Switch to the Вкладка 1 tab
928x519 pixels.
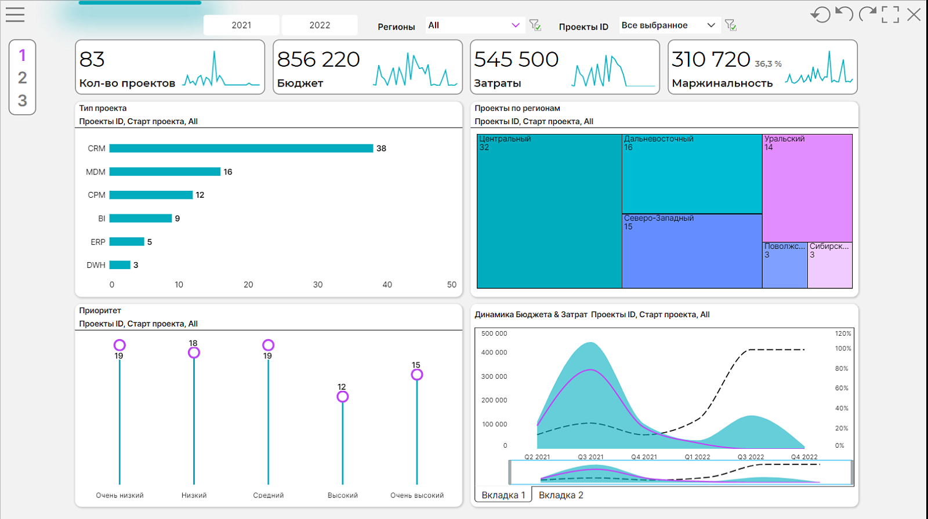[503, 495]
